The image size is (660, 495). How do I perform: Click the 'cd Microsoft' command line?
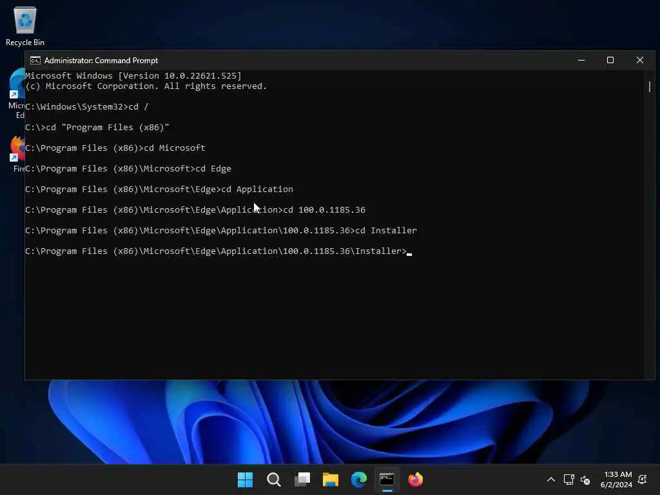click(115, 148)
